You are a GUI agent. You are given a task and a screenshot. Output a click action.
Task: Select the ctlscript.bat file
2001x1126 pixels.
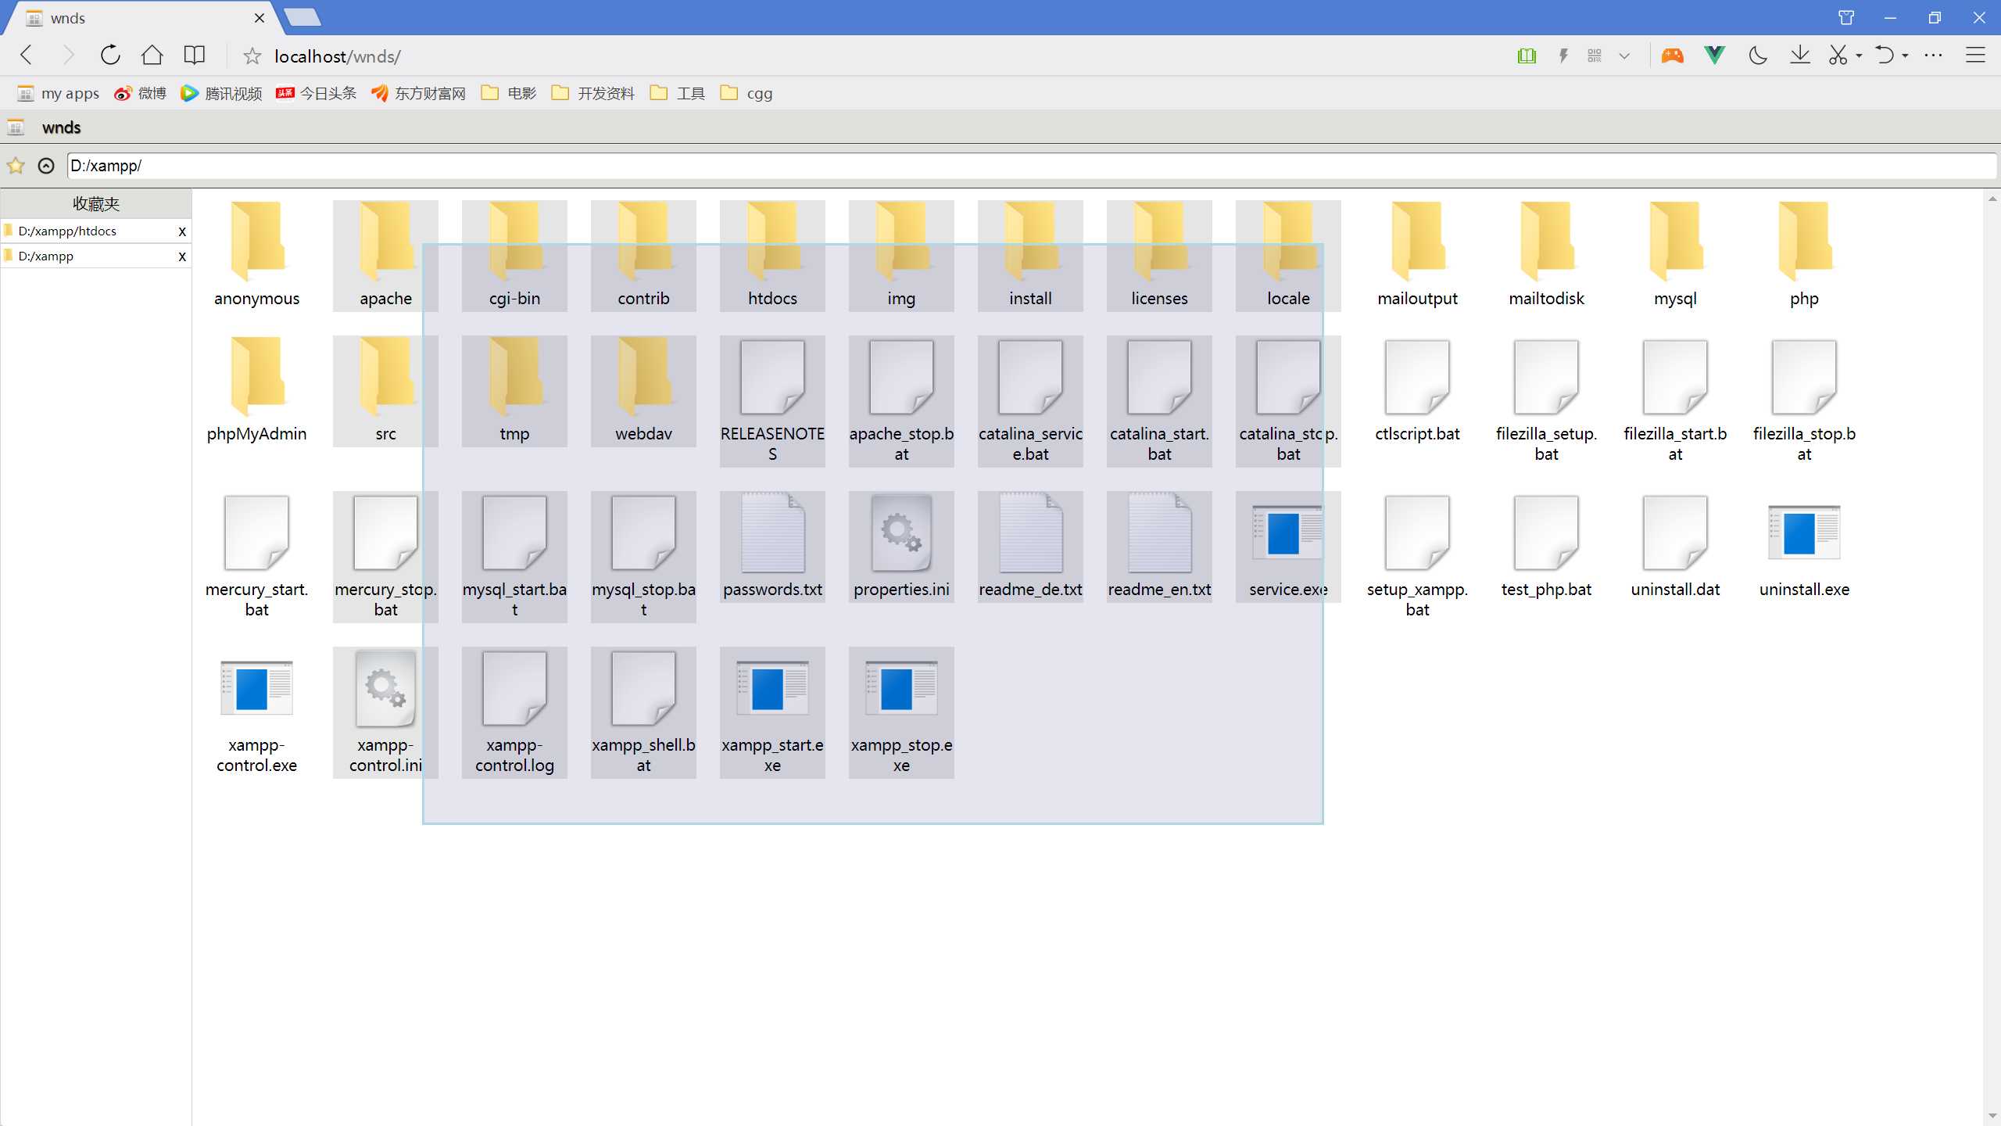tap(1417, 391)
